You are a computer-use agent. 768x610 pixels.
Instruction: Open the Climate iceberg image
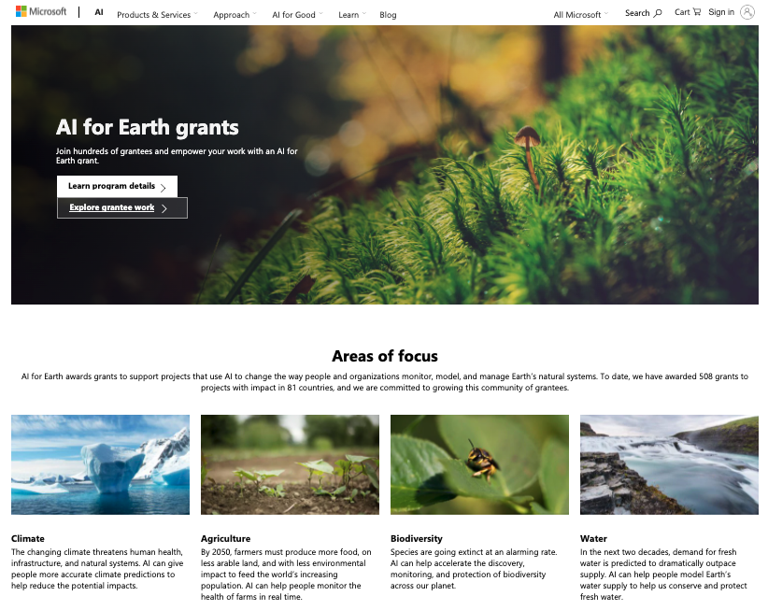pyautogui.click(x=100, y=464)
